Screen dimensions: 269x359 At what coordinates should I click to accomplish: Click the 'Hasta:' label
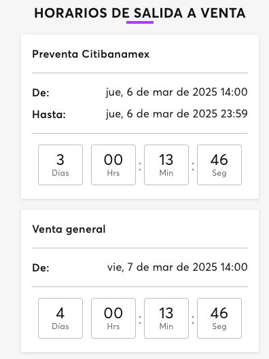click(x=49, y=114)
